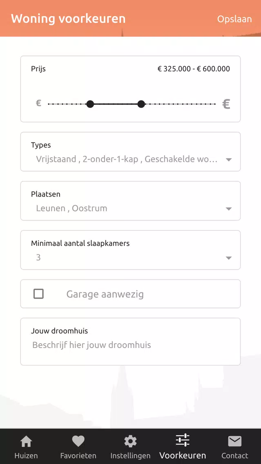Tick the Garage aanwezig checkbox
This screenshot has height=464, width=261.
[x=39, y=294]
